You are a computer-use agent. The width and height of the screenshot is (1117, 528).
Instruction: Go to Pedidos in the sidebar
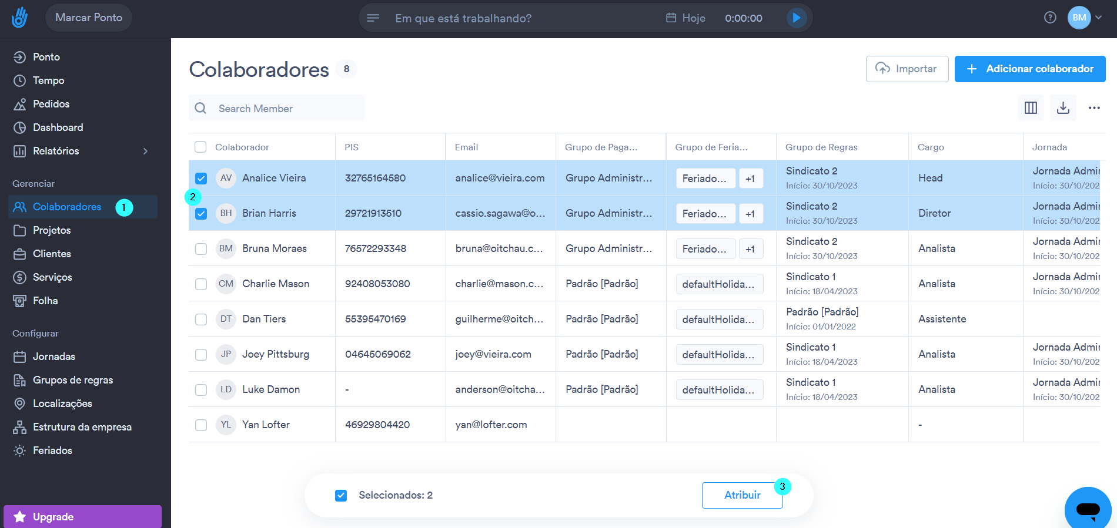pos(51,104)
